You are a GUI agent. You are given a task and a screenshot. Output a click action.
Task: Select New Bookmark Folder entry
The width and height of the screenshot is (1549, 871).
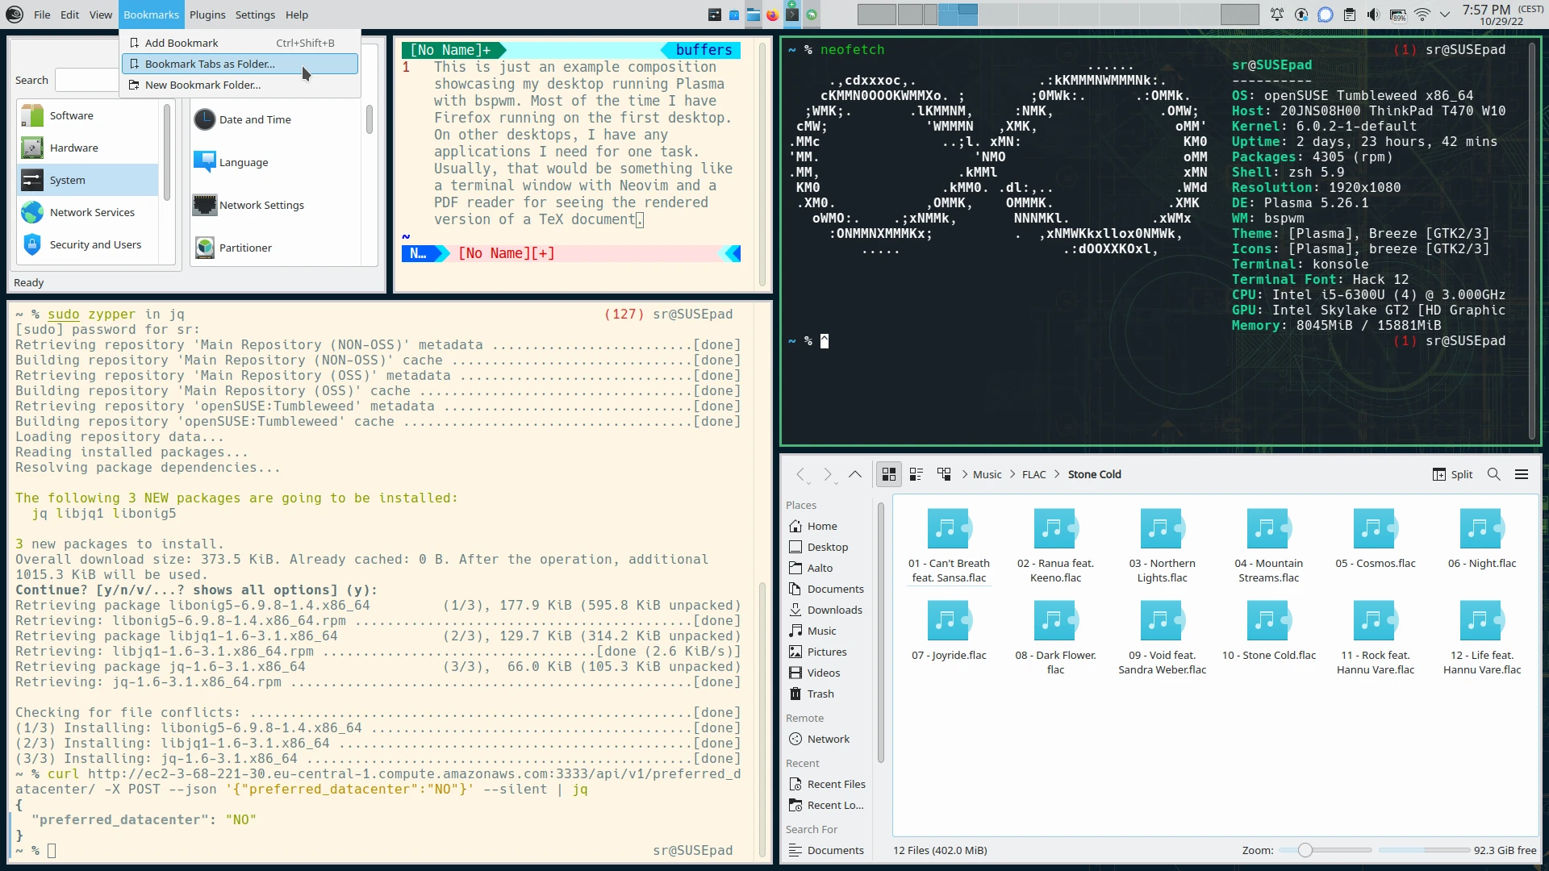(240, 85)
